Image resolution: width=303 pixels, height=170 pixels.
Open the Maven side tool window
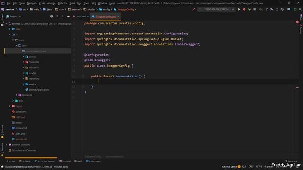coord(301,29)
